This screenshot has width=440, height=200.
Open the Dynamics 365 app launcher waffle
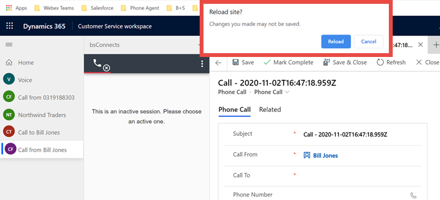[9, 26]
